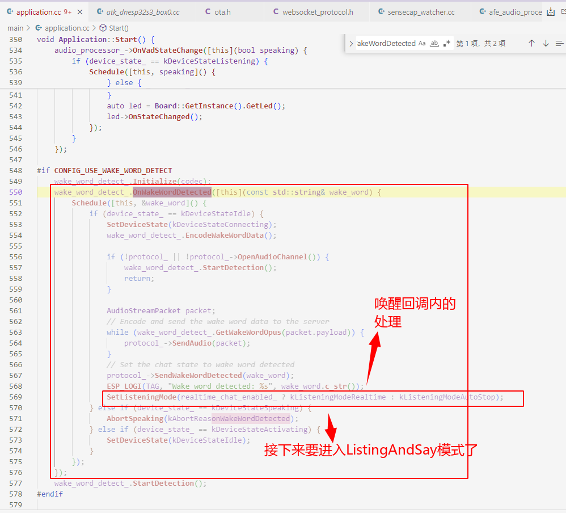
Task: Click the 'main' folder breadcrumb
Action: [15, 28]
